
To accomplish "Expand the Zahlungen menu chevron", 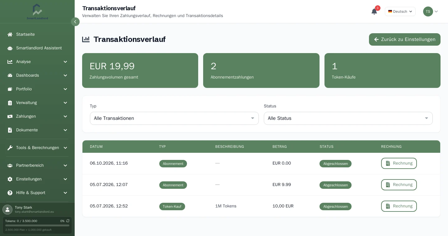I will tap(65, 116).
